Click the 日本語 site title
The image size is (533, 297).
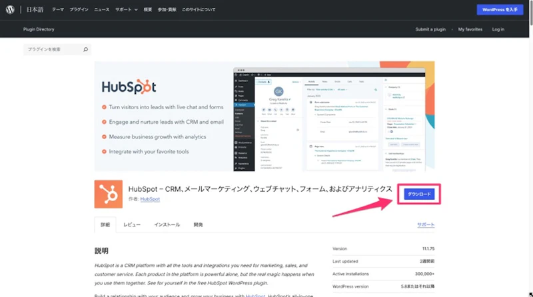click(35, 9)
